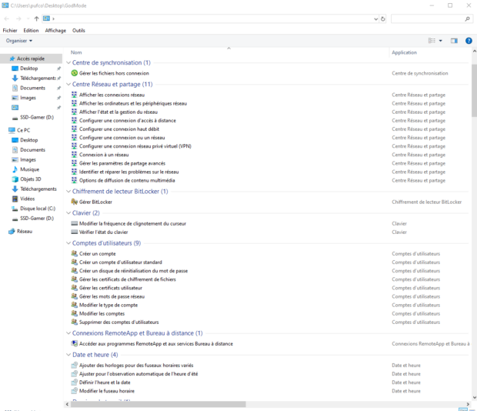
Task: Collapse the Comptes d'utilisateurs group
Action: tap(68, 243)
